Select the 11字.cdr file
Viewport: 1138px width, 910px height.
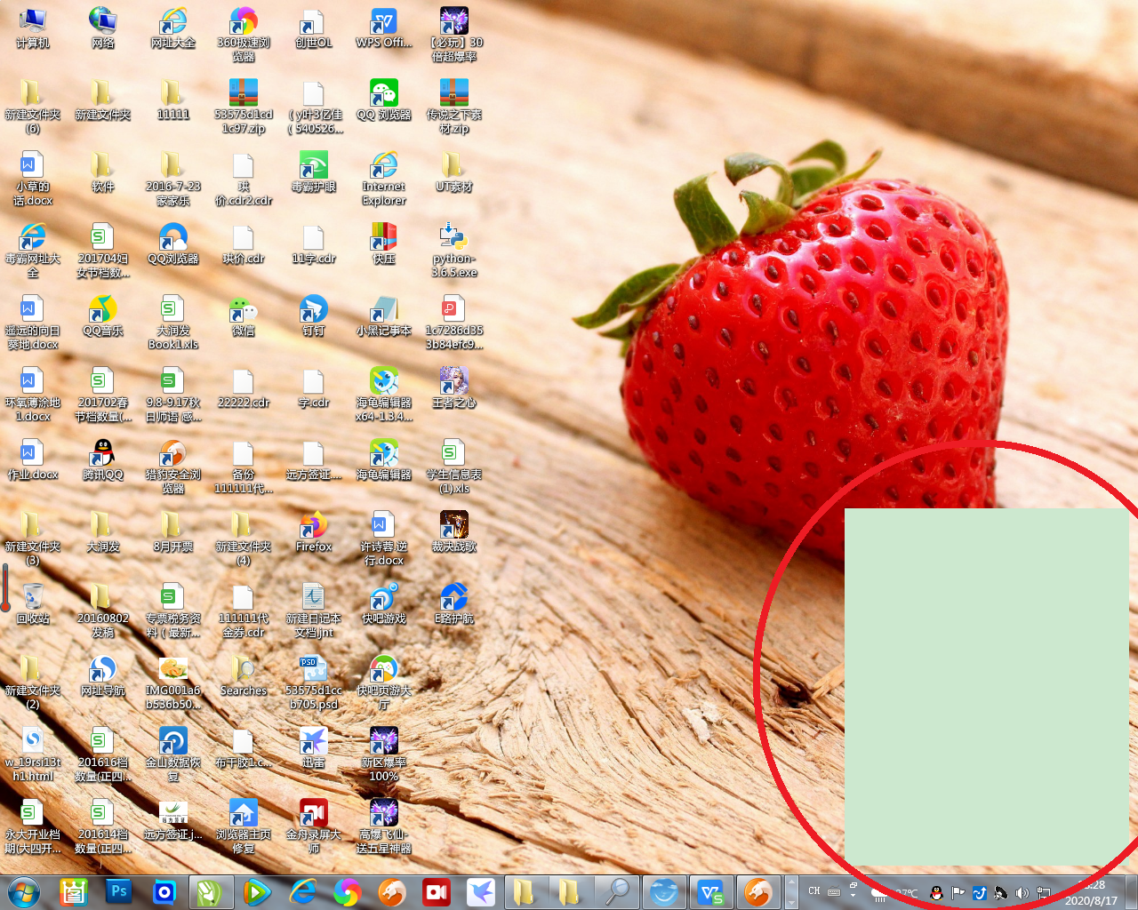pyautogui.click(x=314, y=244)
